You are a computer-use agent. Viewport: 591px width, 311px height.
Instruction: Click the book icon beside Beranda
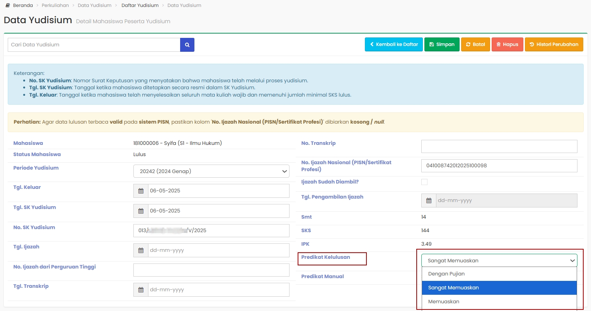point(8,5)
